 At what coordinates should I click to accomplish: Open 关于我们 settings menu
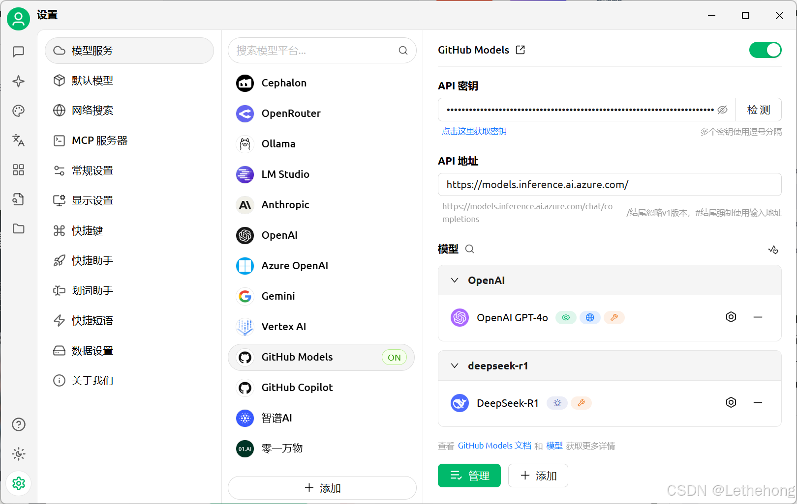click(129, 380)
